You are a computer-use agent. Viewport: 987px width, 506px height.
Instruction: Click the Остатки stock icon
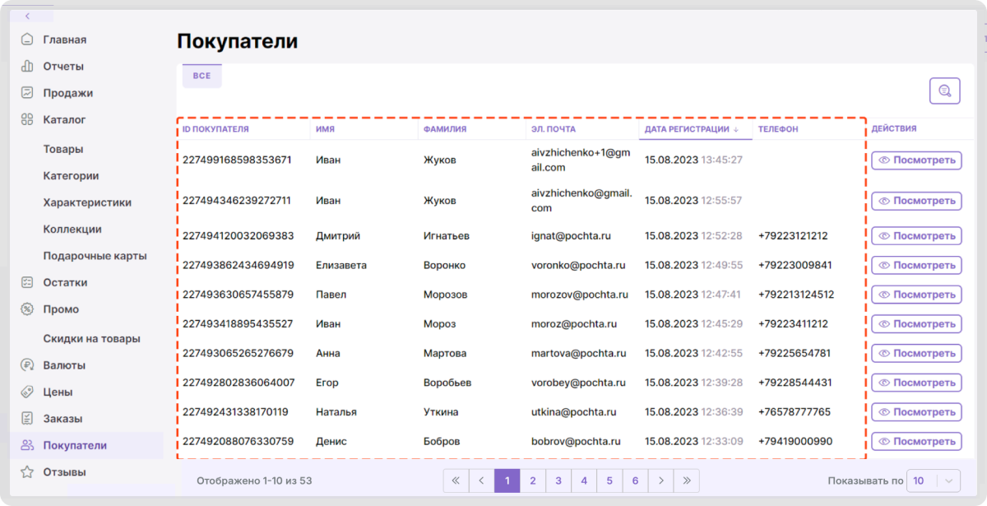tap(27, 282)
